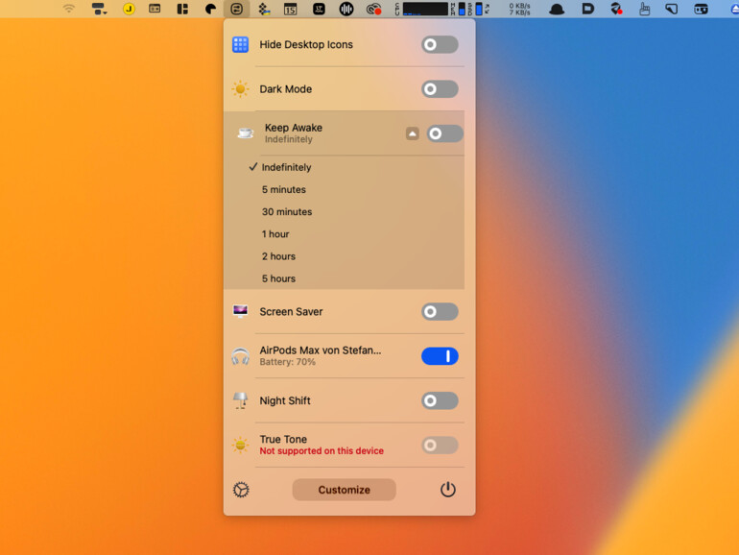Screen dimensions: 739x555
Task: Click the sun icon beside Dark Mode
Action: pos(240,89)
